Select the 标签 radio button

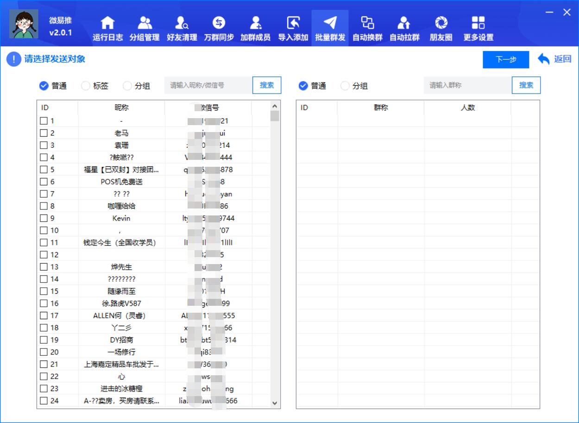(x=86, y=85)
